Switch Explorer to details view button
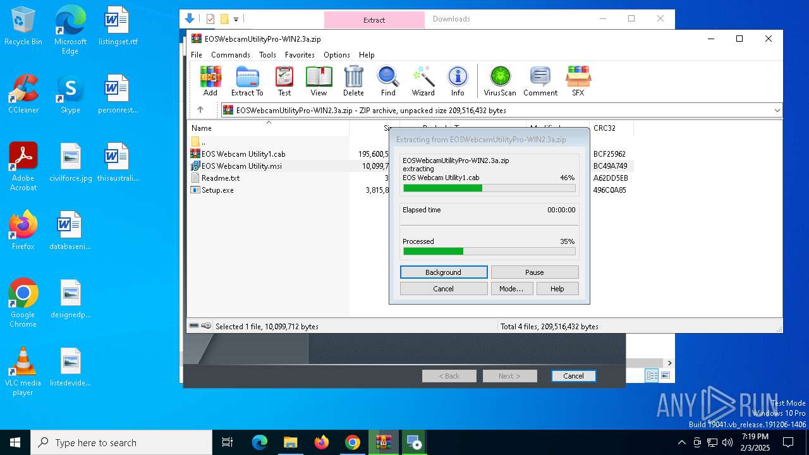 click(x=652, y=376)
